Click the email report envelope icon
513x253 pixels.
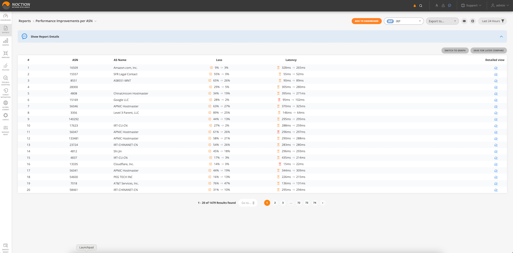pos(464,21)
